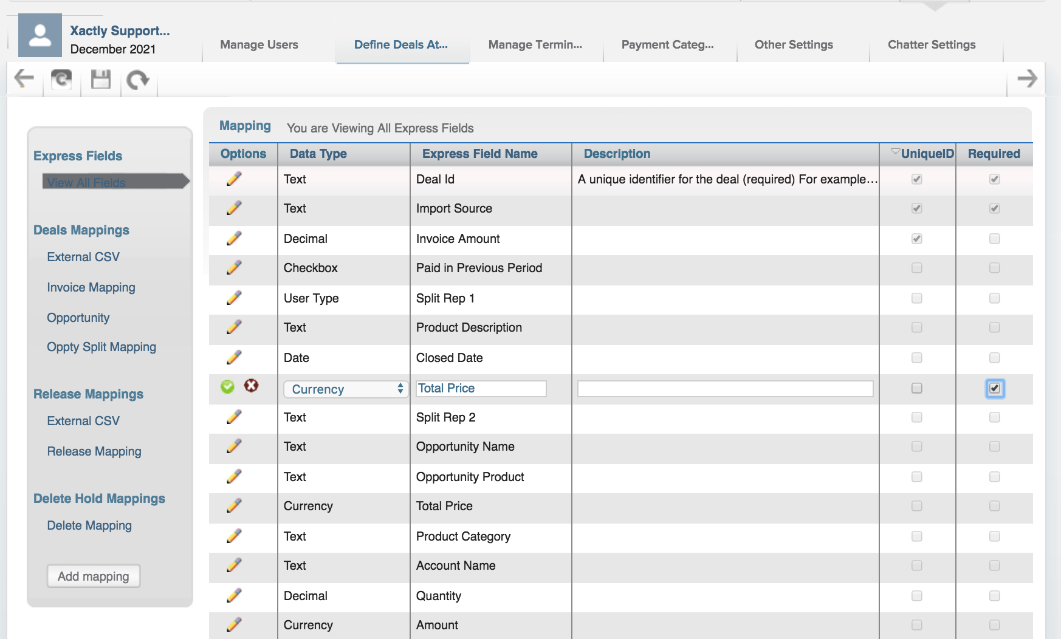The width and height of the screenshot is (1061, 639).
Task: Click the Deal Id description text
Action: pyautogui.click(x=728, y=179)
